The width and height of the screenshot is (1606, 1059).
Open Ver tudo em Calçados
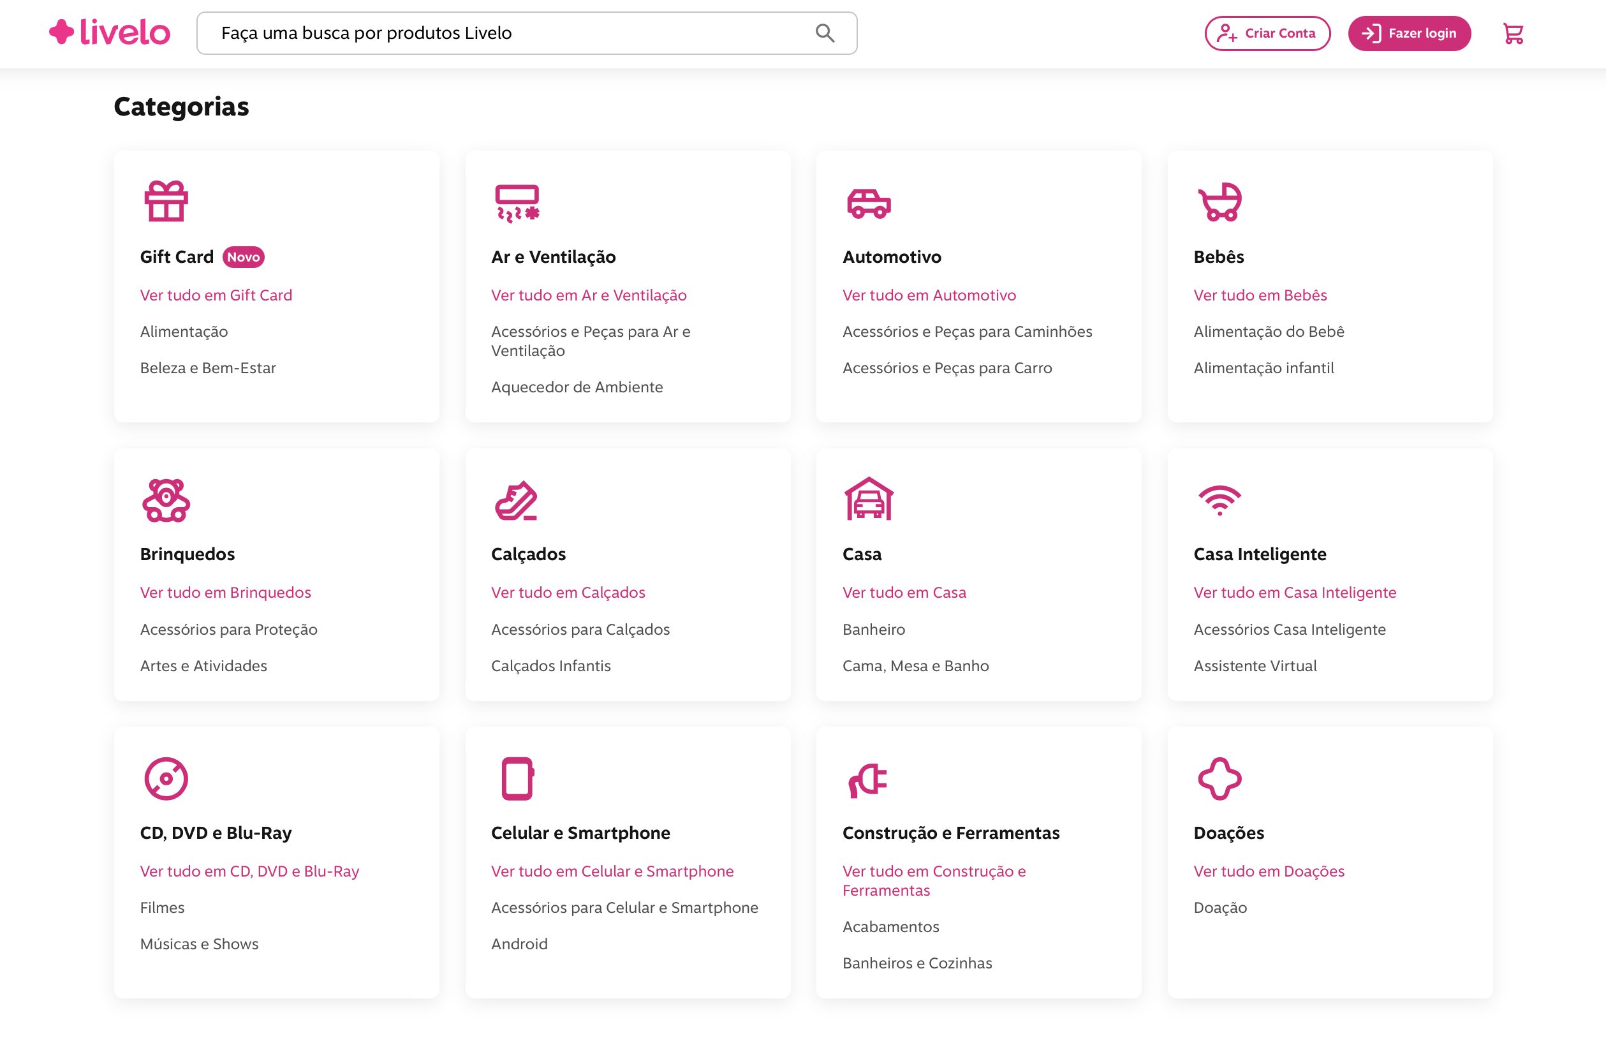[568, 592]
